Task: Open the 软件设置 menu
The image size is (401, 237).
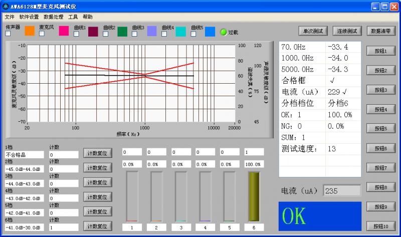Action: [29, 17]
